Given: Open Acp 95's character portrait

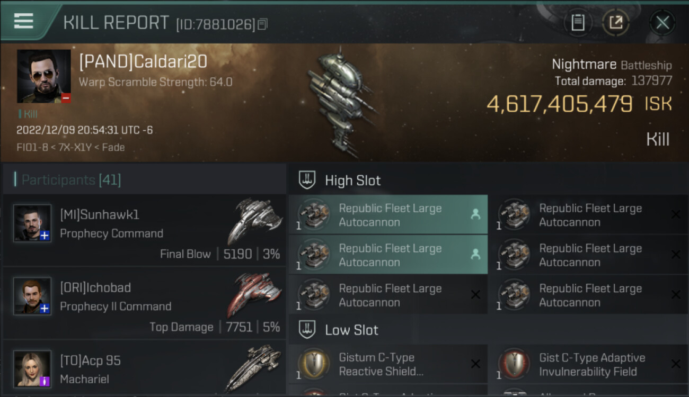Looking at the screenshot, I should [x=32, y=368].
